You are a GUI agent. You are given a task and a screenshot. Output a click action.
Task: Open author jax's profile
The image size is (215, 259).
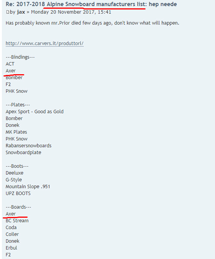tap(21, 12)
